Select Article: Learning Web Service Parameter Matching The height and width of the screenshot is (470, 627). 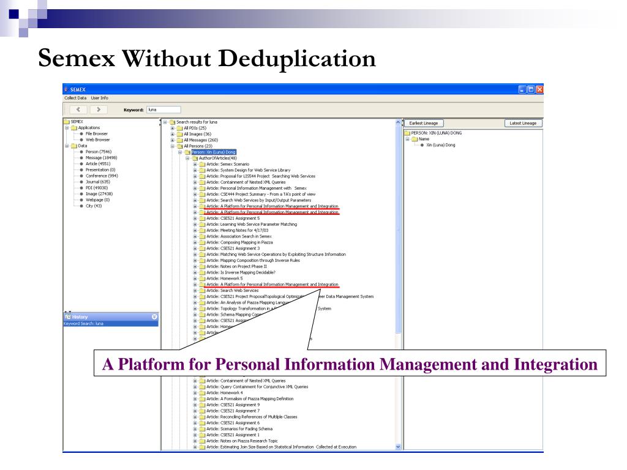tap(252, 224)
